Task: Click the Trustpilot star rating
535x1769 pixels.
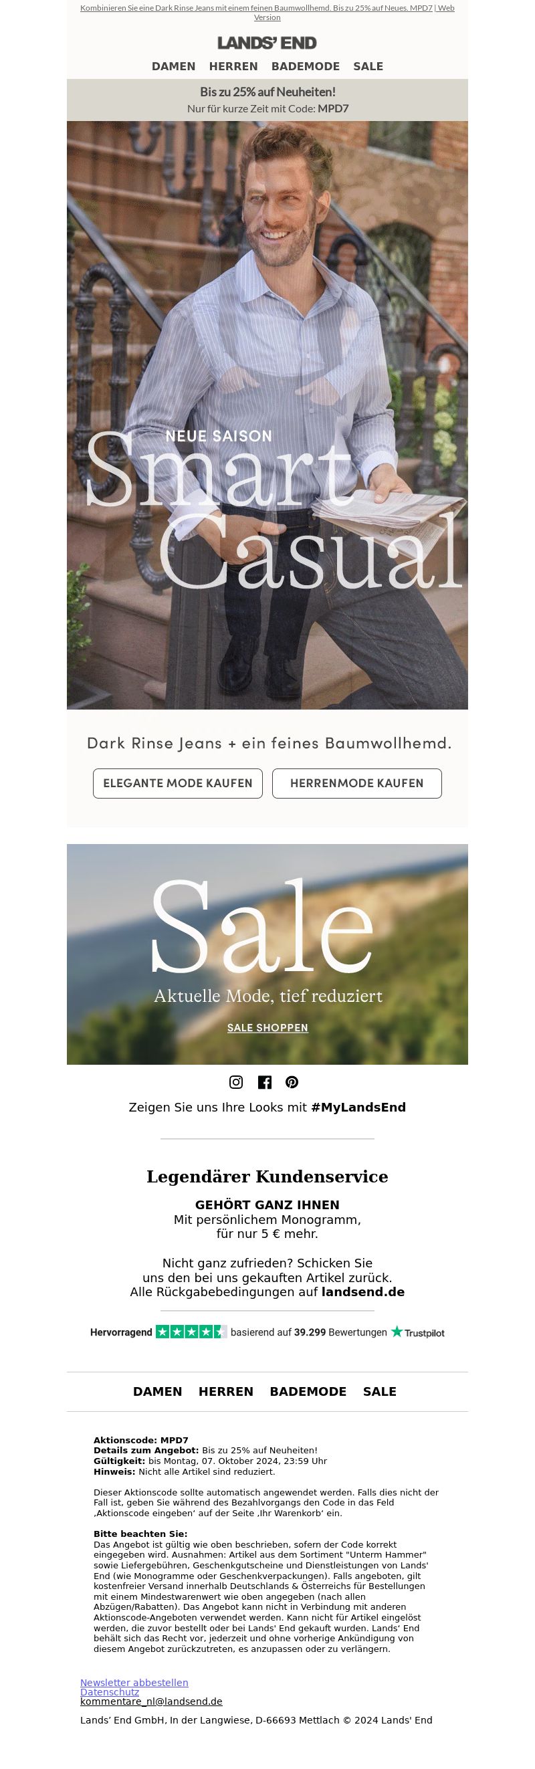Action: pos(191,1332)
